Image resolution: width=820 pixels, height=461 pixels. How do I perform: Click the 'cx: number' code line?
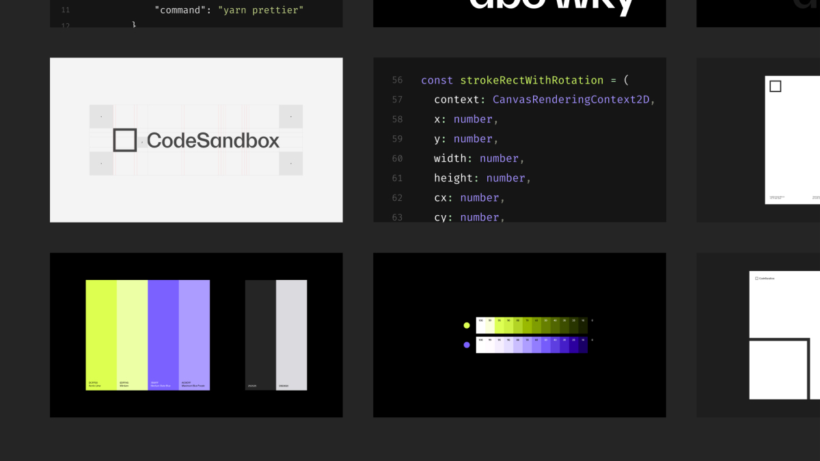(x=469, y=198)
